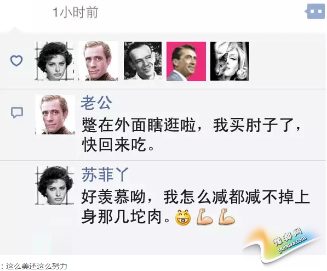Open the blonde woman with cat avatar
Image resolution: width=327 pixels, height=271 pixels.
(230, 61)
